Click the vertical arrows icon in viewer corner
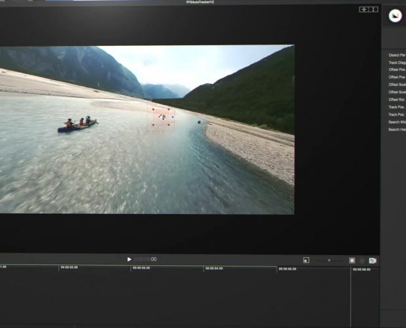The image size is (406, 328). (x=373, y=10)
